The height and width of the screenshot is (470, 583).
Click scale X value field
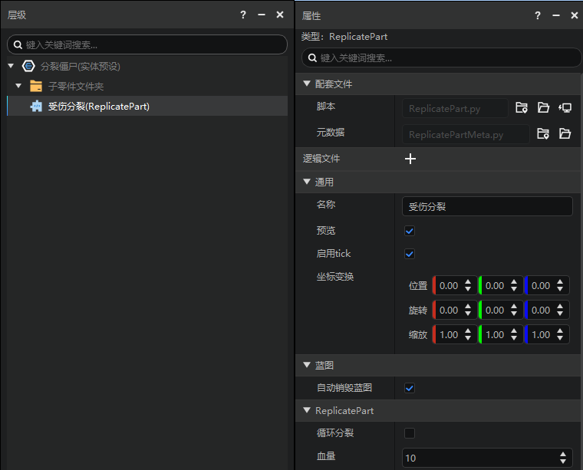449,334
